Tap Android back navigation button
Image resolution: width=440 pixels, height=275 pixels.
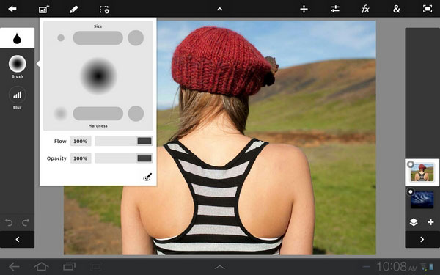coord(14,266)
